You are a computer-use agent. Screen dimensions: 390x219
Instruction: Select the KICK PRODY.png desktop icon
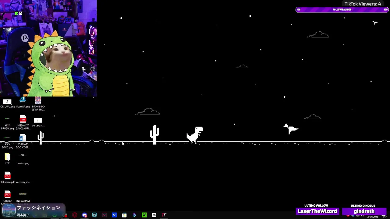tap(7, 123)
